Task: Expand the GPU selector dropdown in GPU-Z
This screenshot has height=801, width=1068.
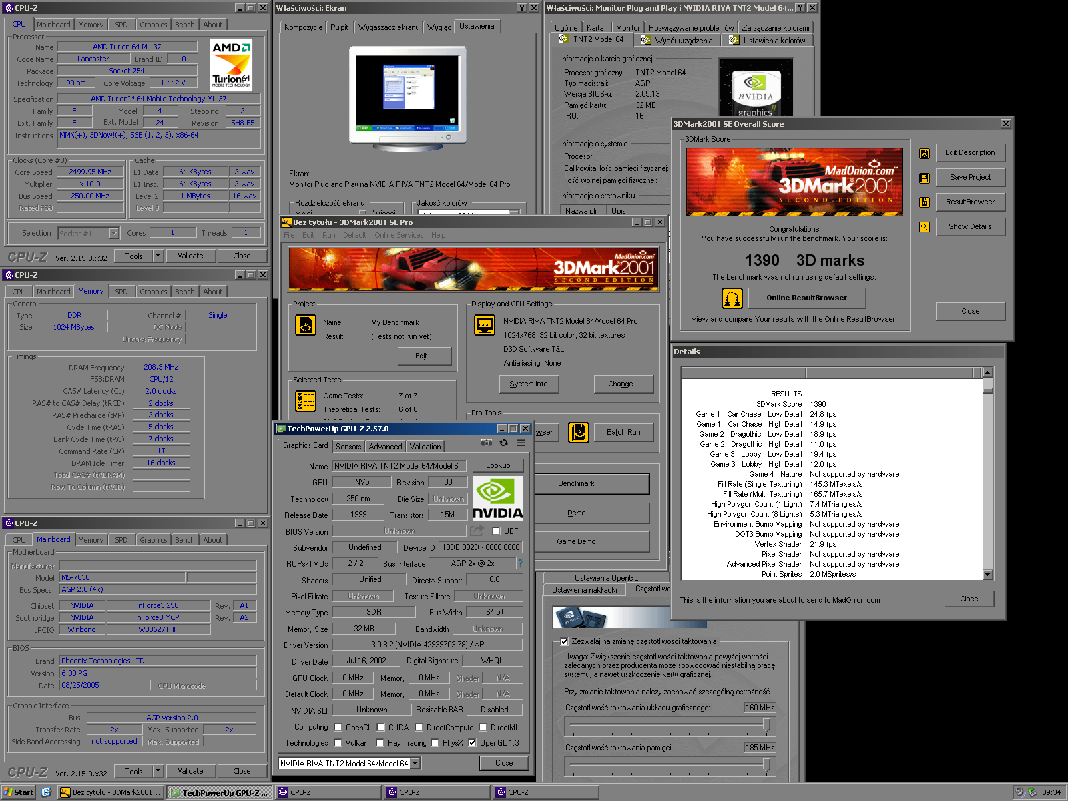Action: click(x=415, y=763)
